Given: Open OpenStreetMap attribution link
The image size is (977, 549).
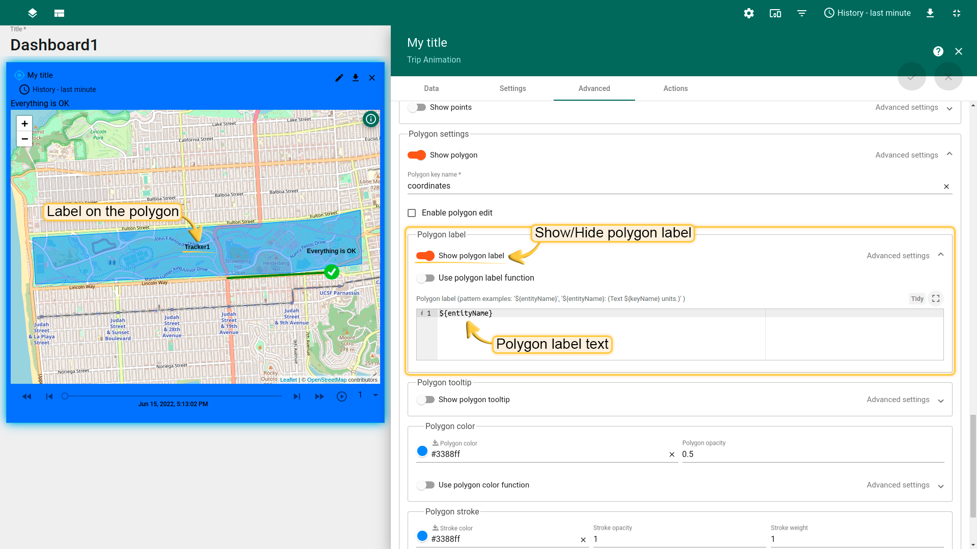Looking at the screenshot, I should click(327, 380).
